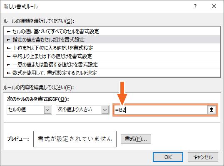Click the 書式(F)... button
This screenshot has height=166, width=224.
(136, 139)
